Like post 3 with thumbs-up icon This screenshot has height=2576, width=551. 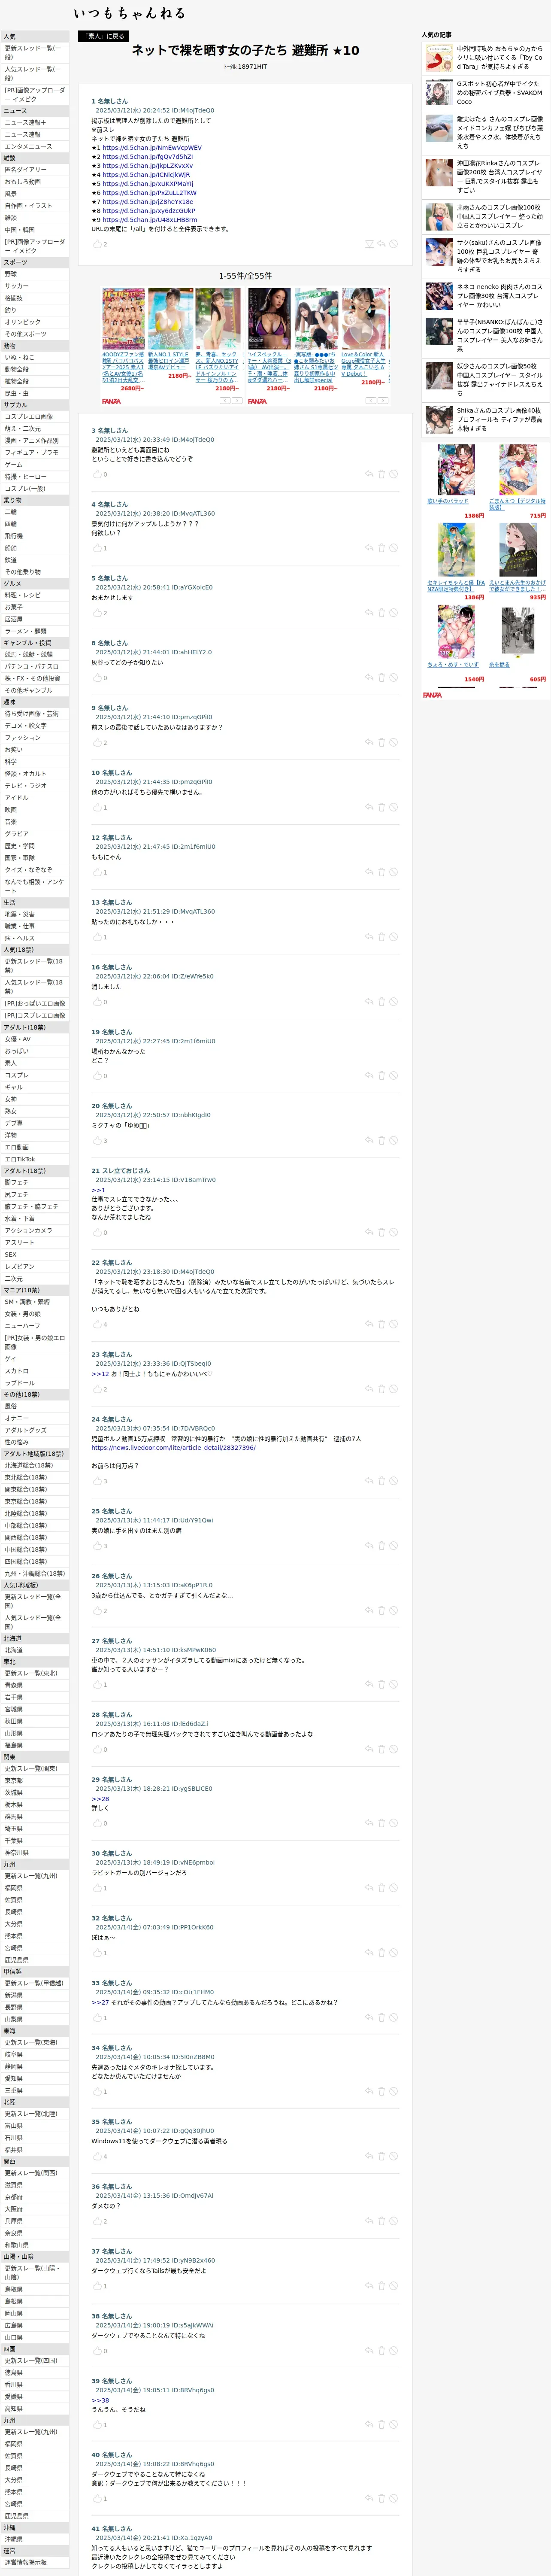point(97,474)
